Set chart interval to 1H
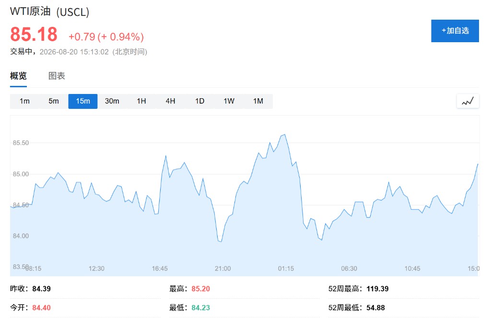Screen dimensions: 491x328 pyautogui.click(x=141, y=101)
